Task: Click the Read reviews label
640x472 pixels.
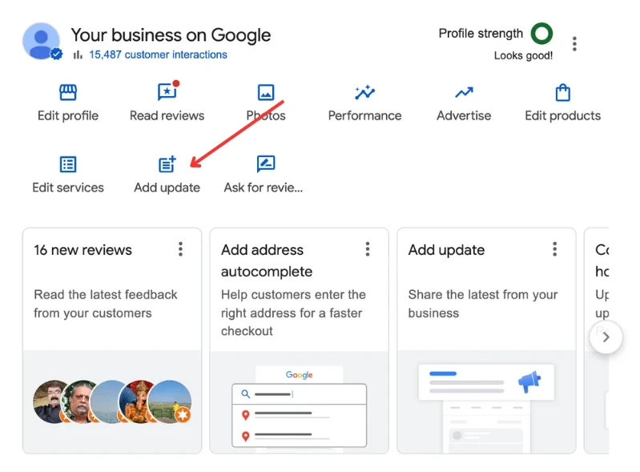Action: 167,116
